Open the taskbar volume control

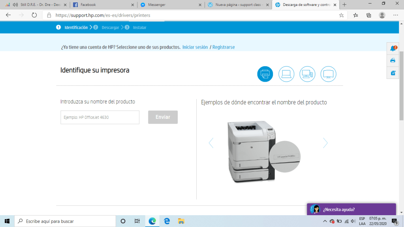pos(353,221)
